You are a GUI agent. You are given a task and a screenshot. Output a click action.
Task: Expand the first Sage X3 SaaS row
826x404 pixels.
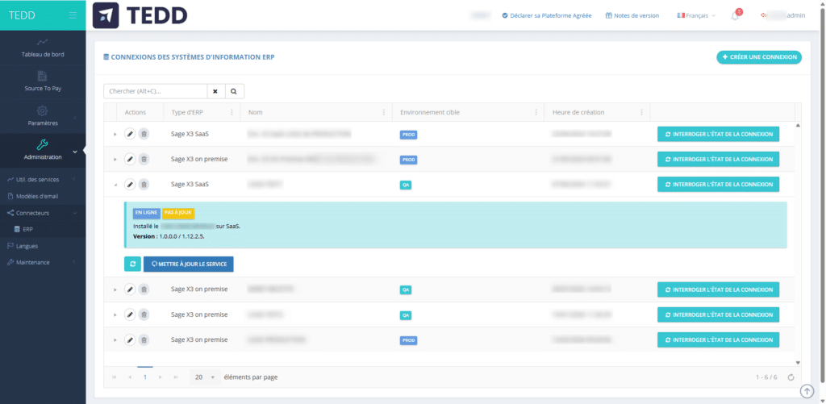point(115,134)
